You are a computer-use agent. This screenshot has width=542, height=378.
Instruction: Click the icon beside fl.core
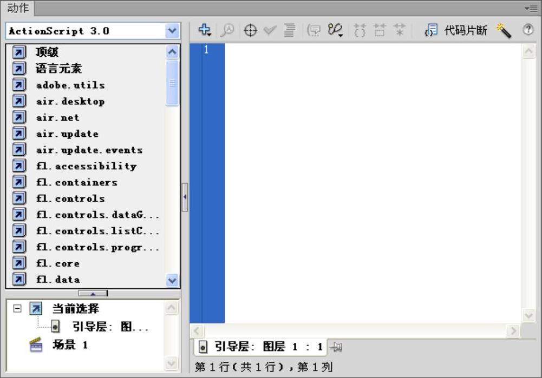coord(19,263)
